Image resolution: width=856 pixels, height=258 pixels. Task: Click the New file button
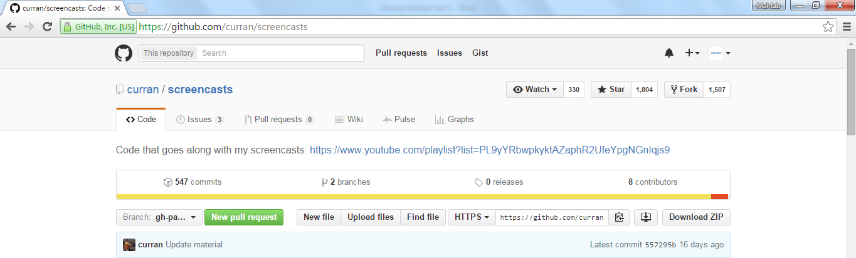[x=319, y=217]
